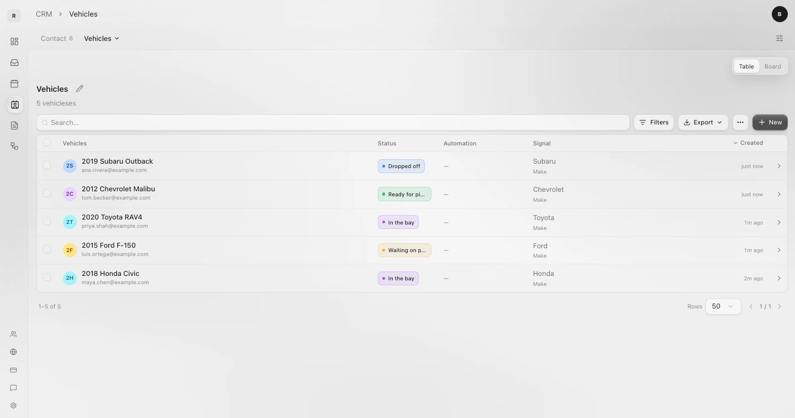The height and width of the screenshot is (418, 795).
Task: Expand the Ford F-150 row chevron
Action: tap(779, 250)
